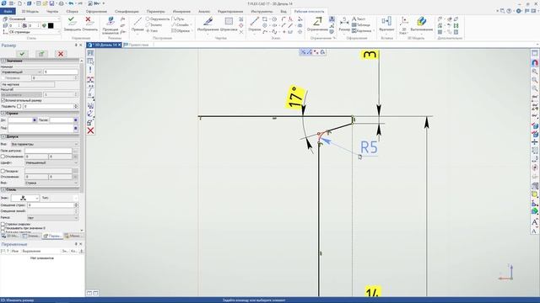
Task: Insert Текст annotation from ribbon
Action: click(x=359, y=19)
